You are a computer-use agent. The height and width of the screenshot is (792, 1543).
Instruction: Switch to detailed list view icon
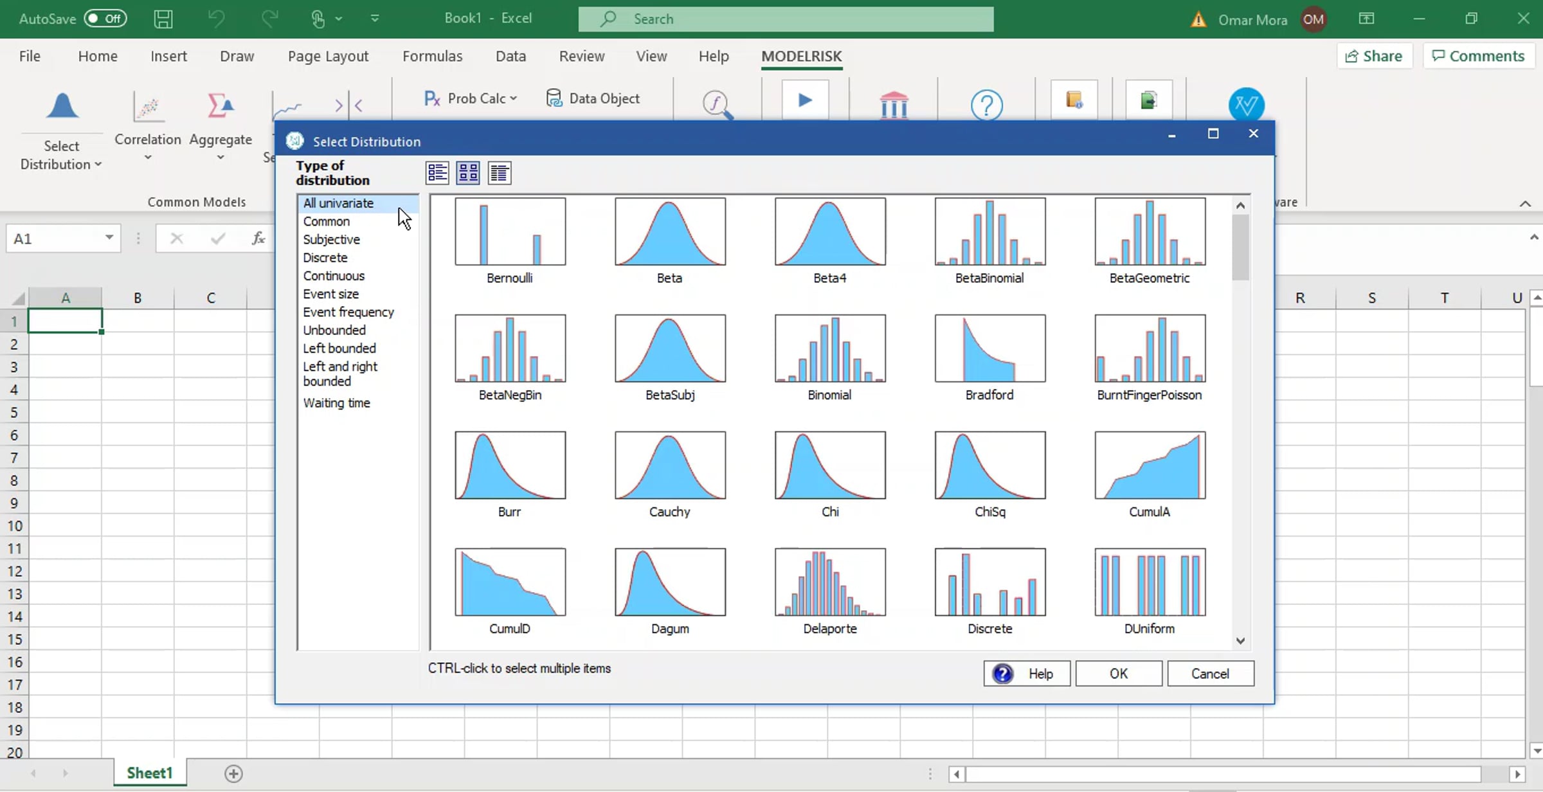click(x=500, y=173)
